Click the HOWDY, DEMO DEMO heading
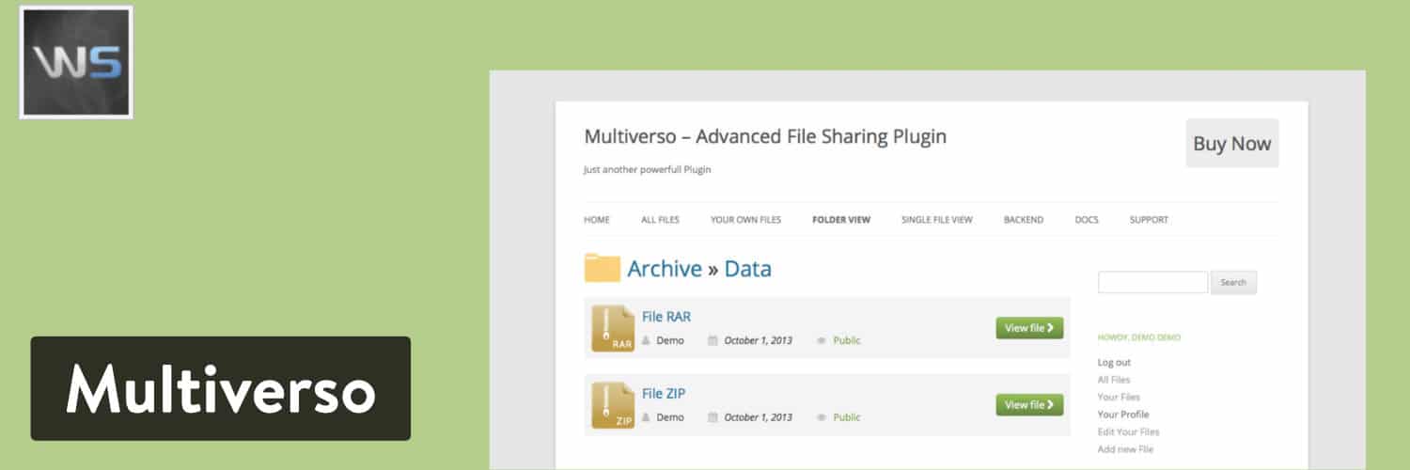1410x470 pixels. 1139,337
